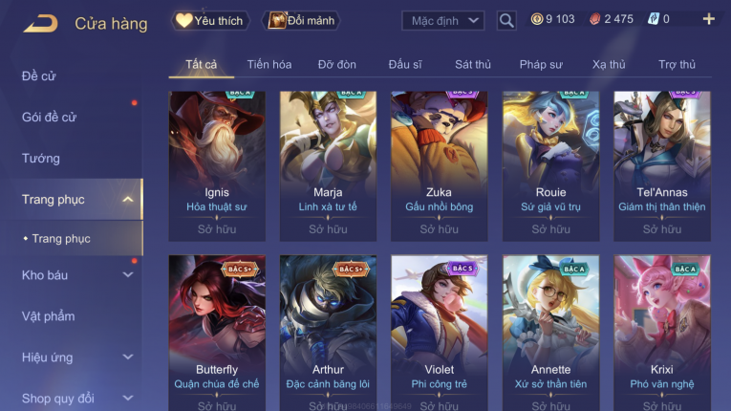The width and height of the screenshot is (731, 411).
Task: Switch to the Sát thủ tab
Action: tap(473, 64)
